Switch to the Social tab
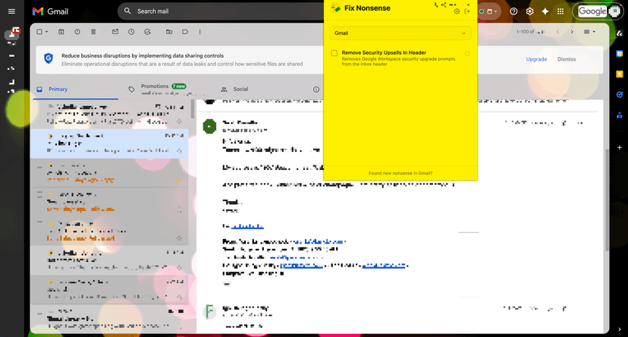The image size is (628, 337). (240, 89)
